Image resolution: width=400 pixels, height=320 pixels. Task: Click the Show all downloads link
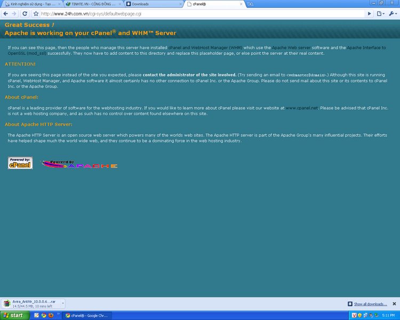370,304
